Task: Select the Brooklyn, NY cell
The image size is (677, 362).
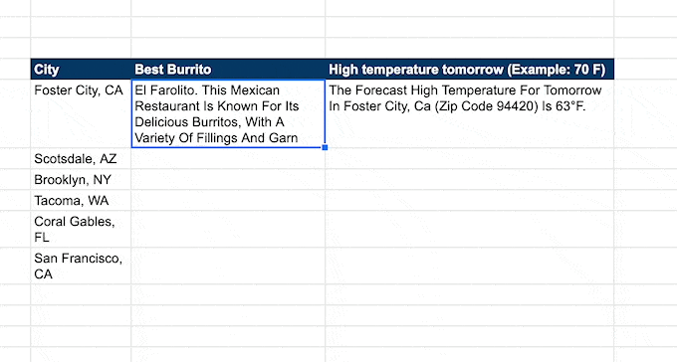Action: [81, 179]
